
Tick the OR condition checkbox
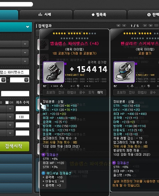7,102
